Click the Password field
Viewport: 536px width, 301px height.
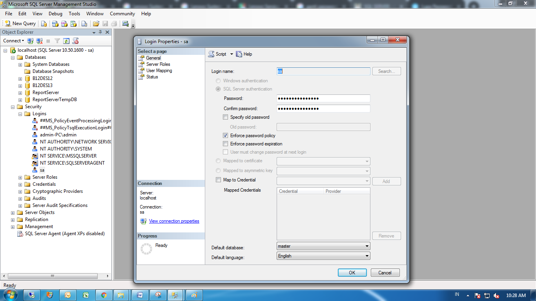click(x=323, y=98)
